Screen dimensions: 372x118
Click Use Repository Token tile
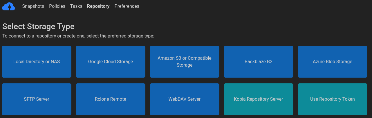pyautogui.click(x=333, y=99)
